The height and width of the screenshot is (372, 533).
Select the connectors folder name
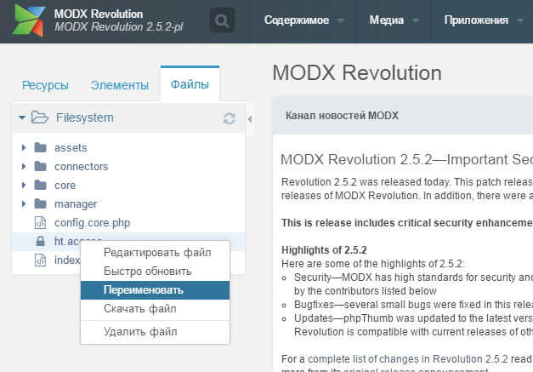(x=82, y=167)
